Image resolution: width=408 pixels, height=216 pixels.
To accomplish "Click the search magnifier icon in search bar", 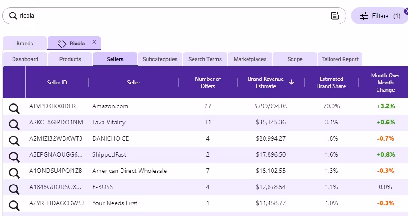I will point(13,16).
